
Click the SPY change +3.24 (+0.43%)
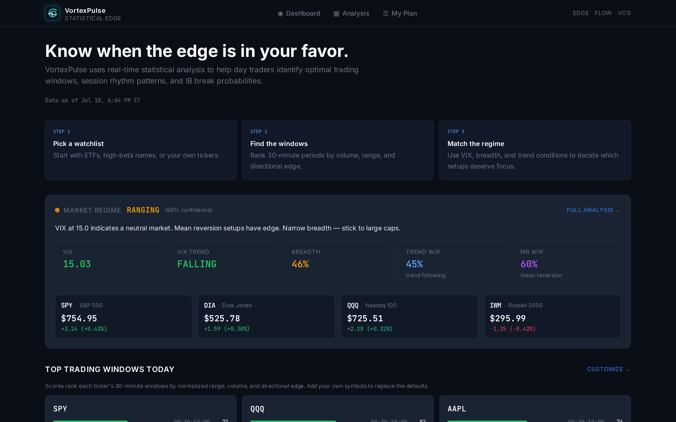[84, 329]
